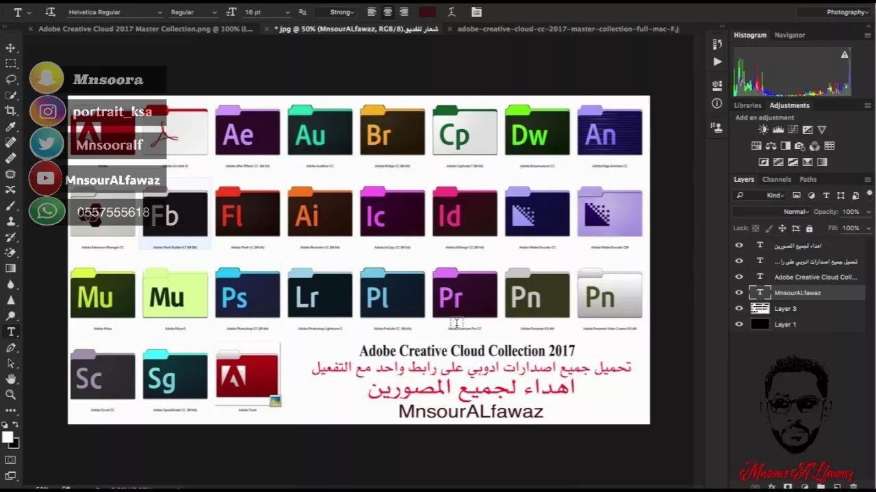Viewport: 876px width, 492px height.
Task: Select the Hand tool
Action: pos(11,379)
